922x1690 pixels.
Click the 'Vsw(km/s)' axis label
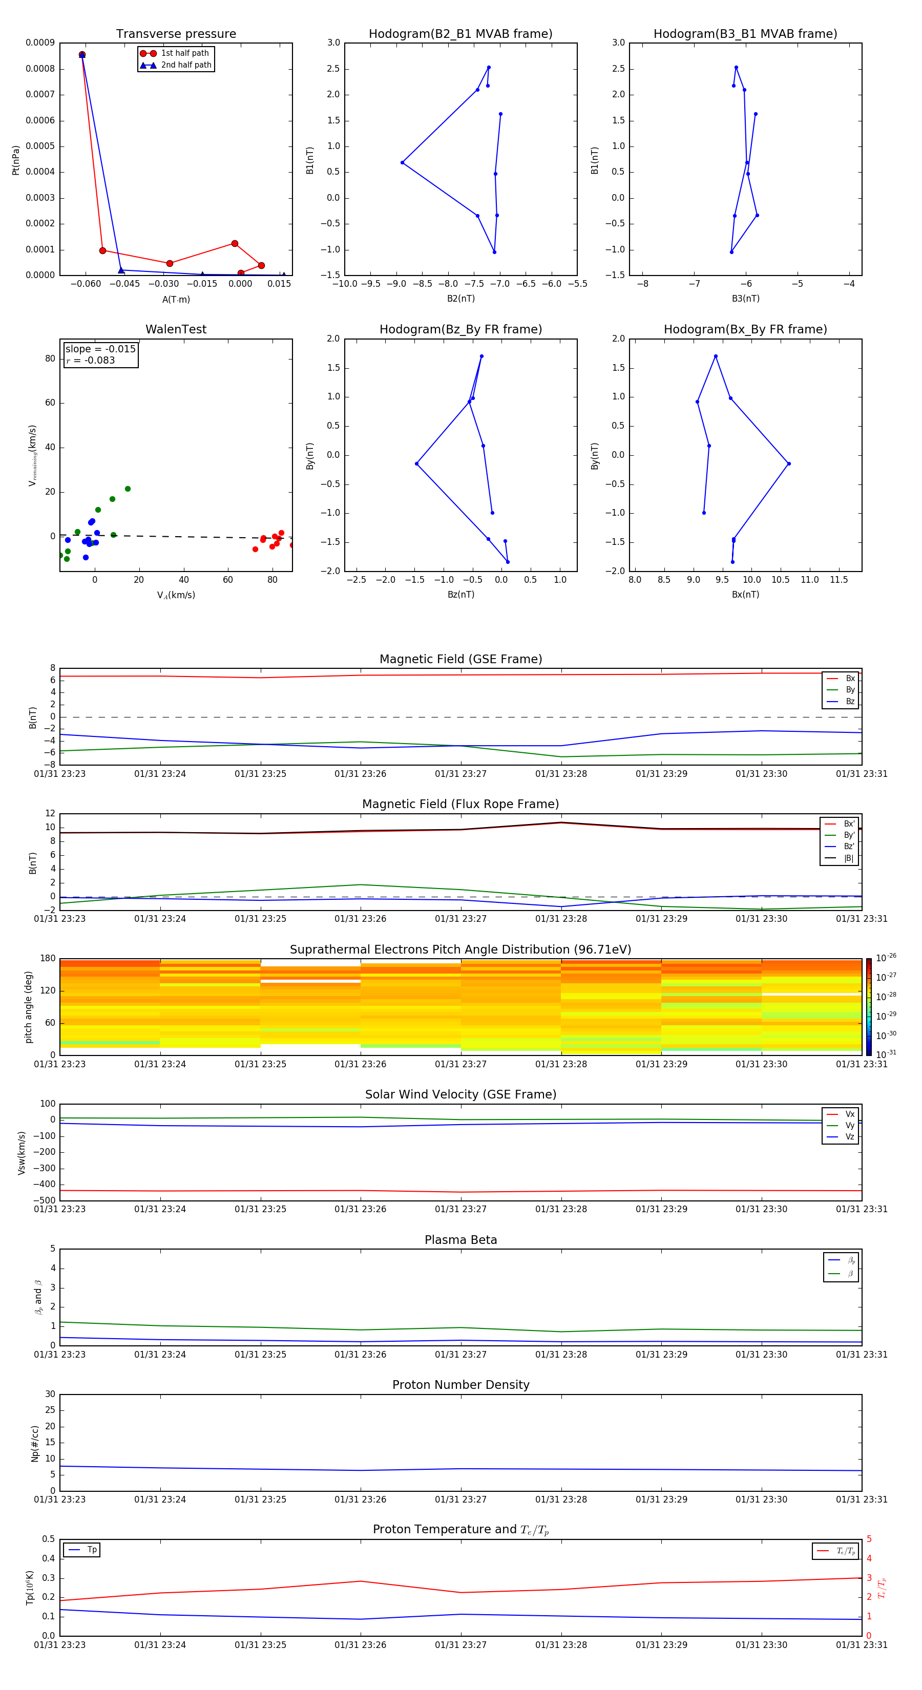[x=22, y=1153]
